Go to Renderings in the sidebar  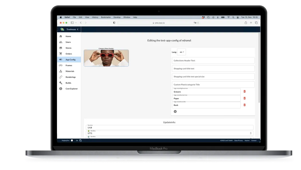click(x=70, y=77)
